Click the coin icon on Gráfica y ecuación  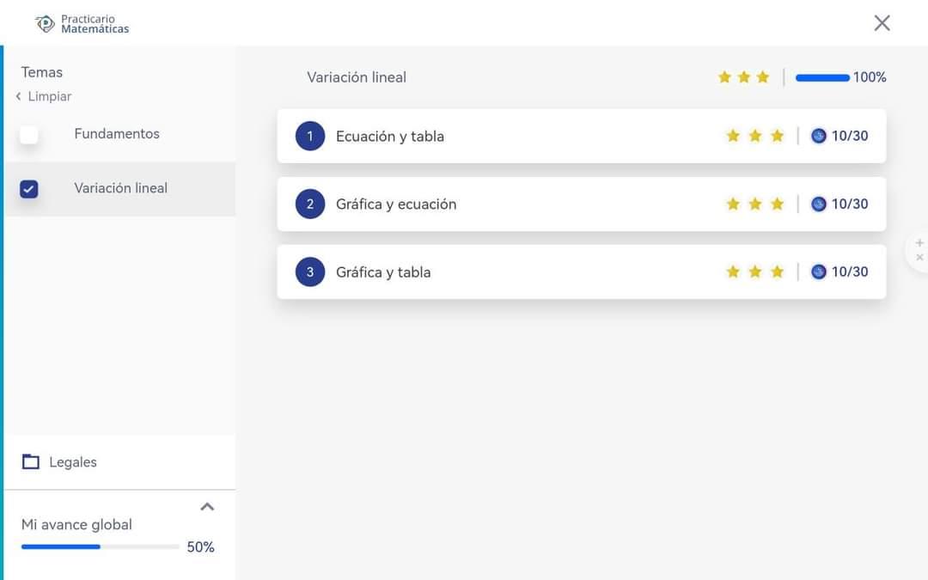(x=818, y=204)
